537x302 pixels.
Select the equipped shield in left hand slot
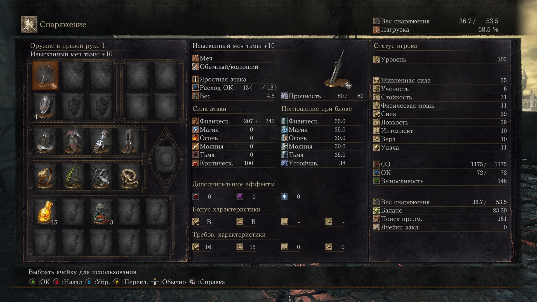(x=45, y=106)
